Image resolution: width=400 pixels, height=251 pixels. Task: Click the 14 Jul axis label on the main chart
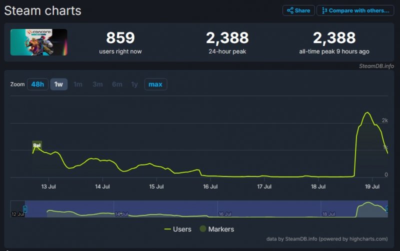tap(102, 186)
